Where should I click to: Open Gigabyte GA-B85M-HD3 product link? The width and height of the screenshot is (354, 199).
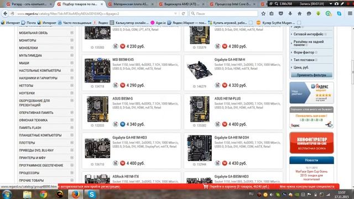point(231,176)
